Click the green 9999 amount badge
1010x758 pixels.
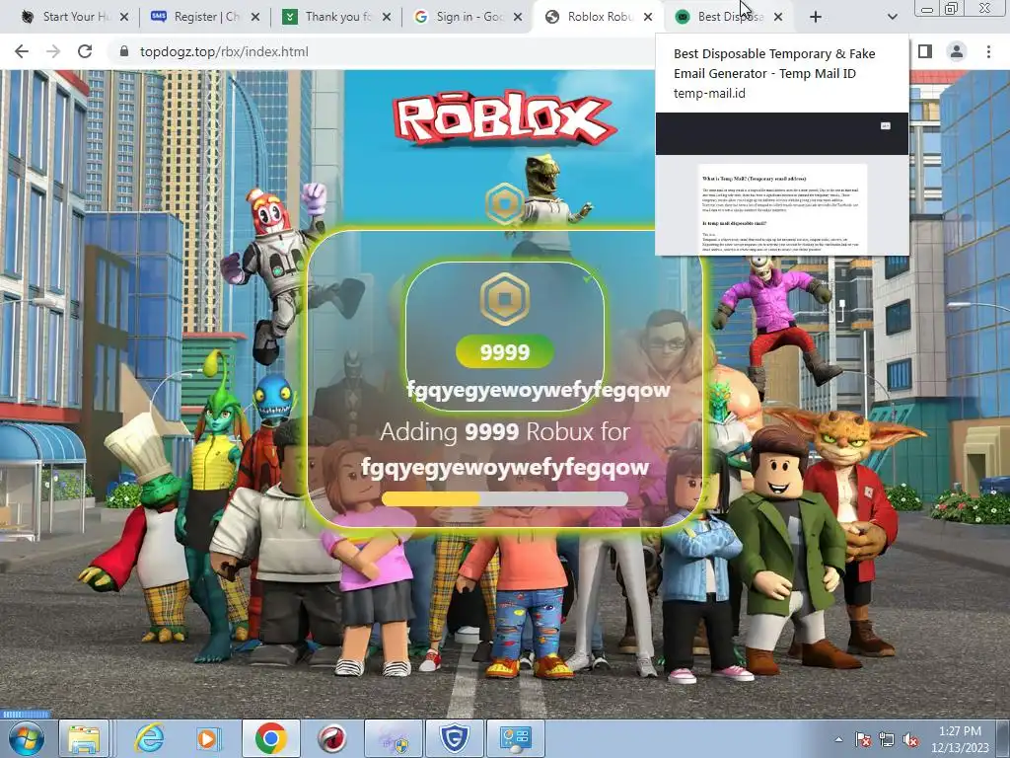coord(504,352)
